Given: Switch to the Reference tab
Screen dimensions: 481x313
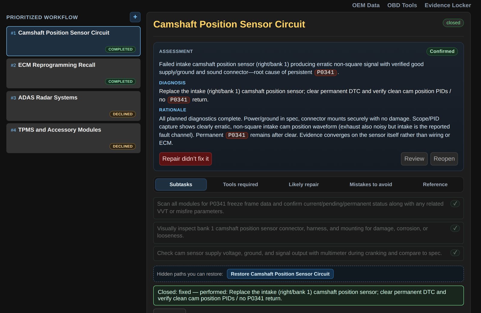Looking at the screenshot, I should (435, 185).
